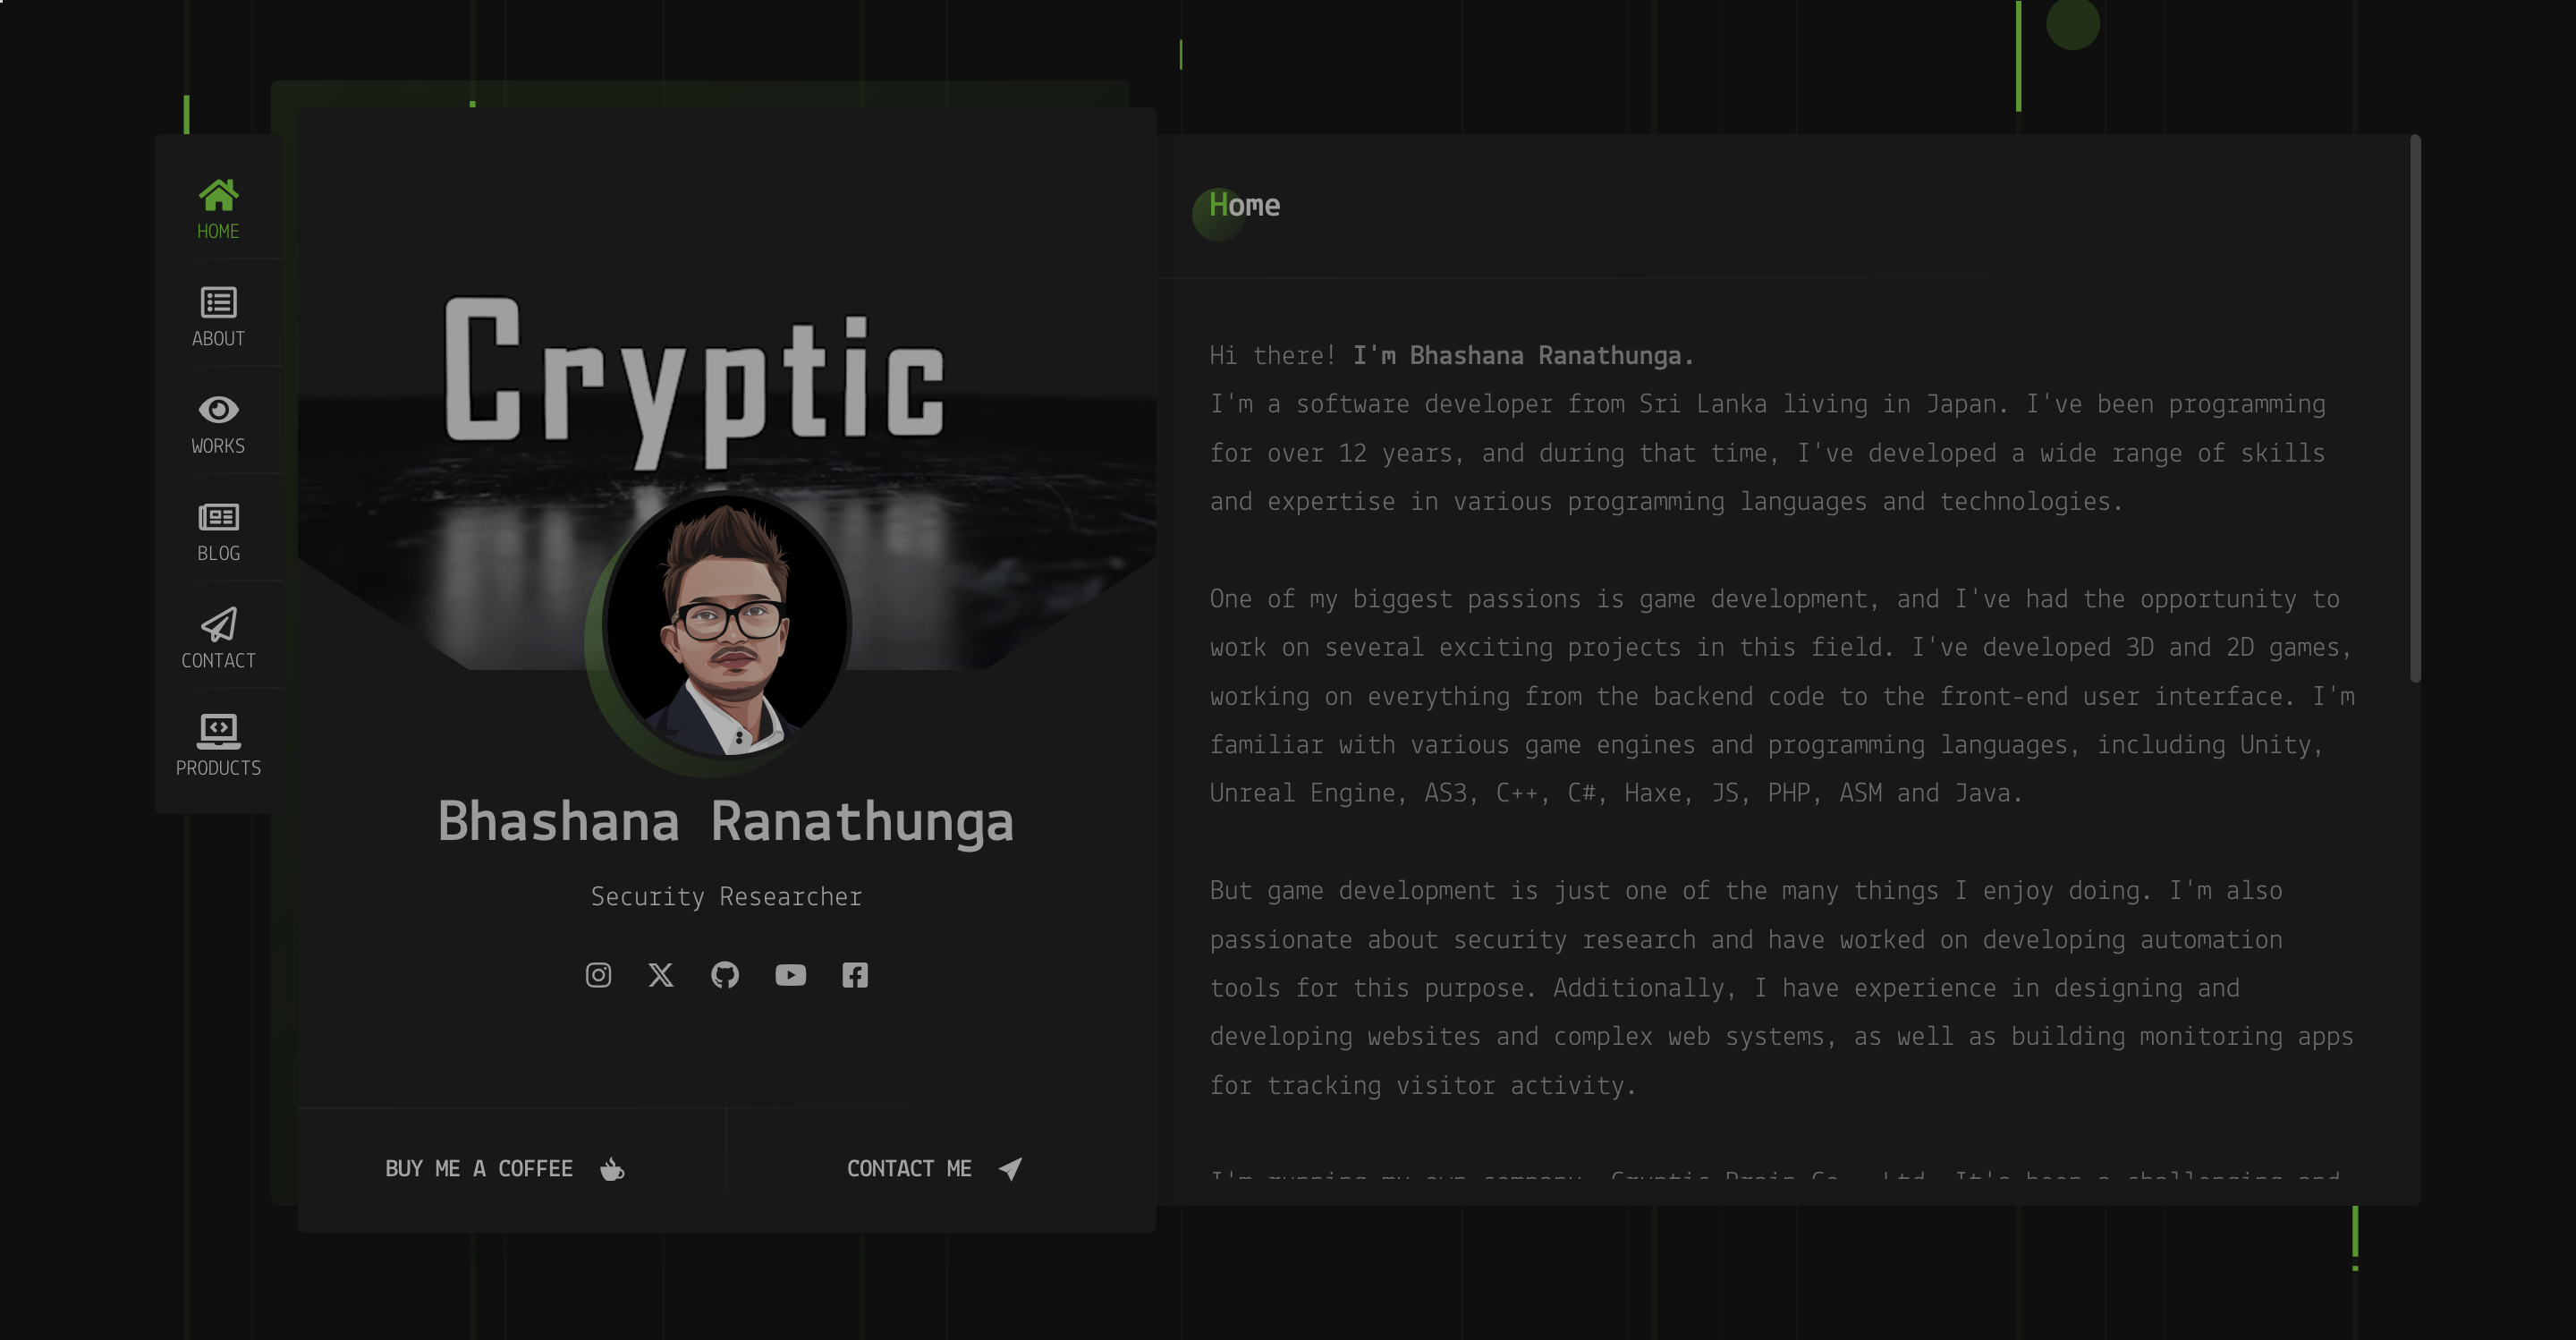Image resolution: width=2576 pixels, height=1340 pixels.
Task: Open Products via laptop code icon
Action: tap(218, 731)
